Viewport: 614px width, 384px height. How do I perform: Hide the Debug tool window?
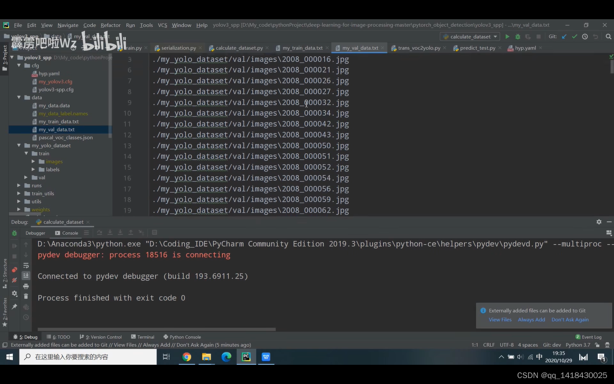(609, 222)
